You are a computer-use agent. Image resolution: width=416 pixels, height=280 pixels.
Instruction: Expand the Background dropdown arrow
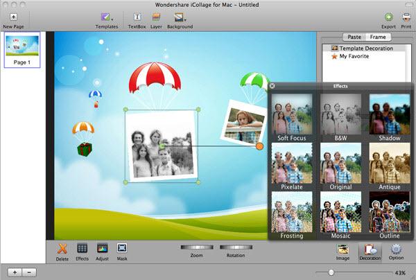[x=185, y=20]
